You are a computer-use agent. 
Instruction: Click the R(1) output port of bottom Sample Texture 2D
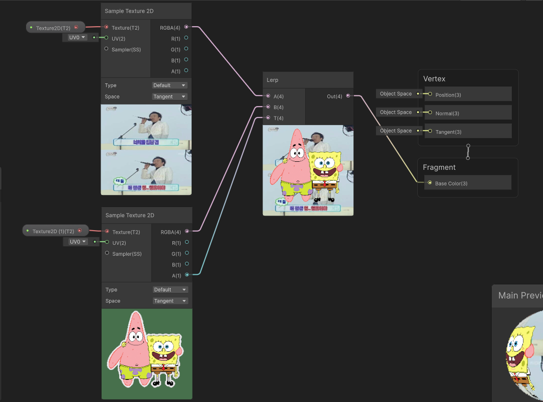coord(187,242)
